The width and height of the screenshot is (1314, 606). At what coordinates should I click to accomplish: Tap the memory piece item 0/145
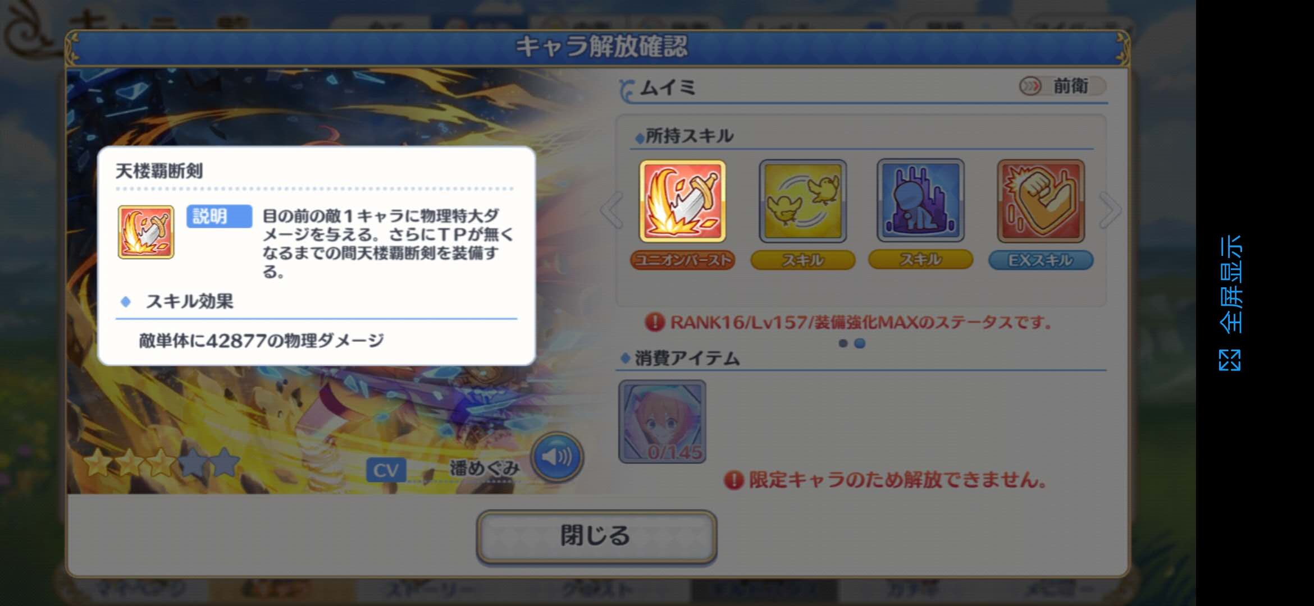click(662, 421)
